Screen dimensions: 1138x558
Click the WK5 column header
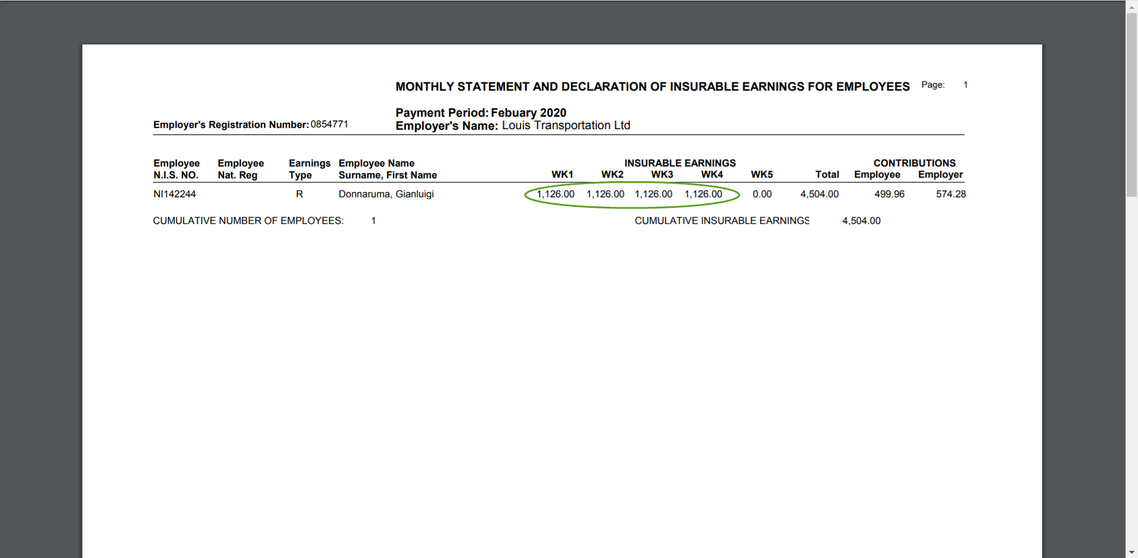coord(762,174)
